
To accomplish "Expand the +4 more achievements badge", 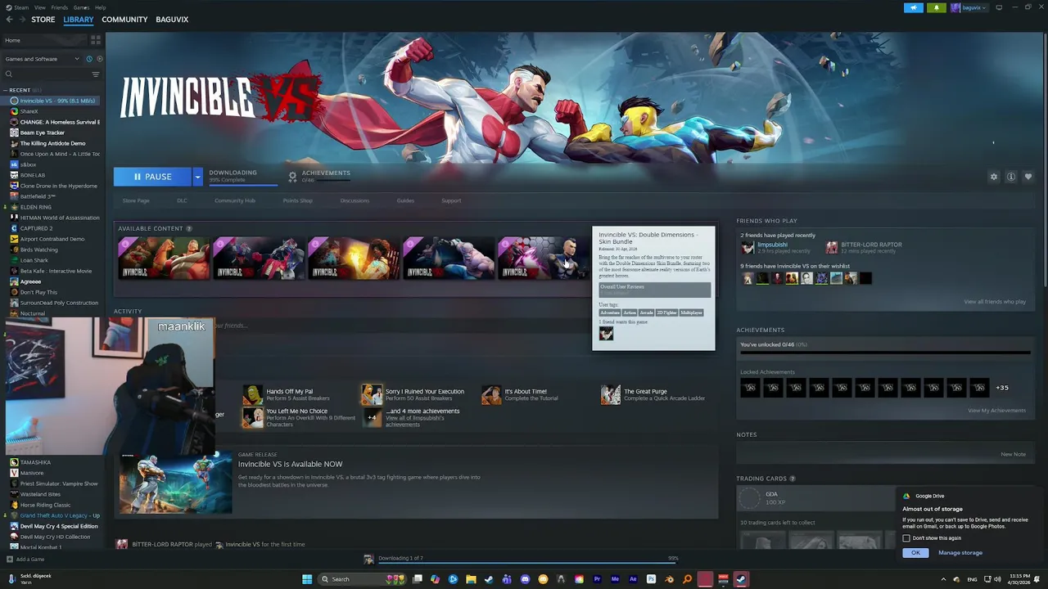I will click(x=372, y=417).
